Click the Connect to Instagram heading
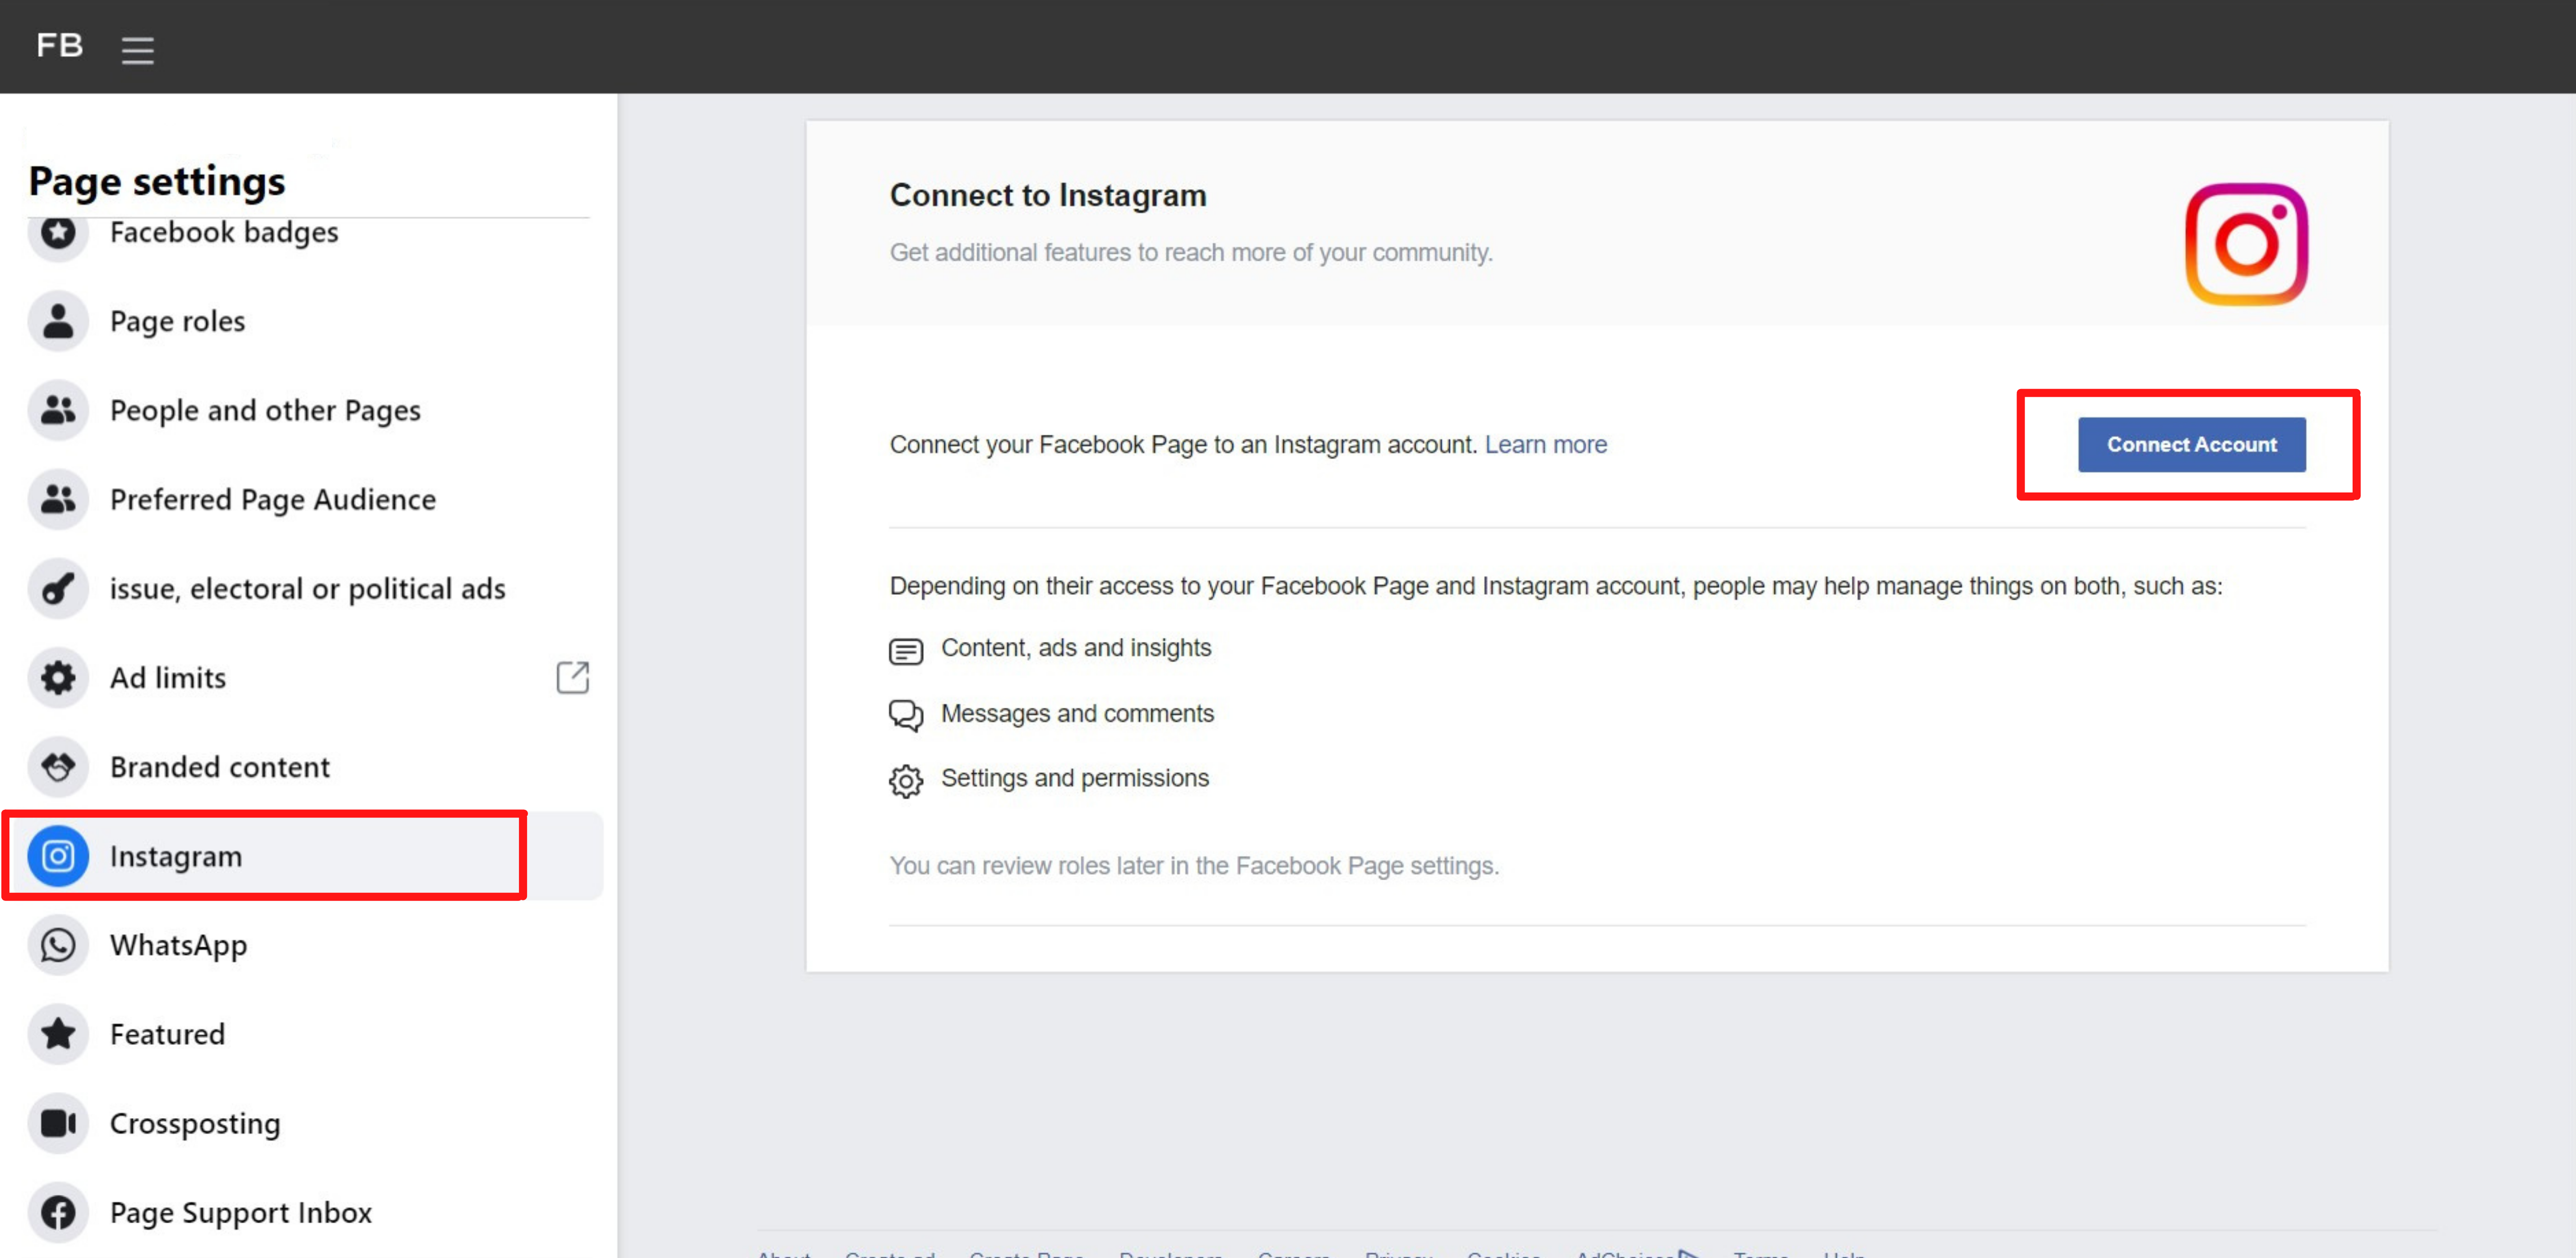Viewport: 2576px width, 1258px height. (x=1048, y=195)
